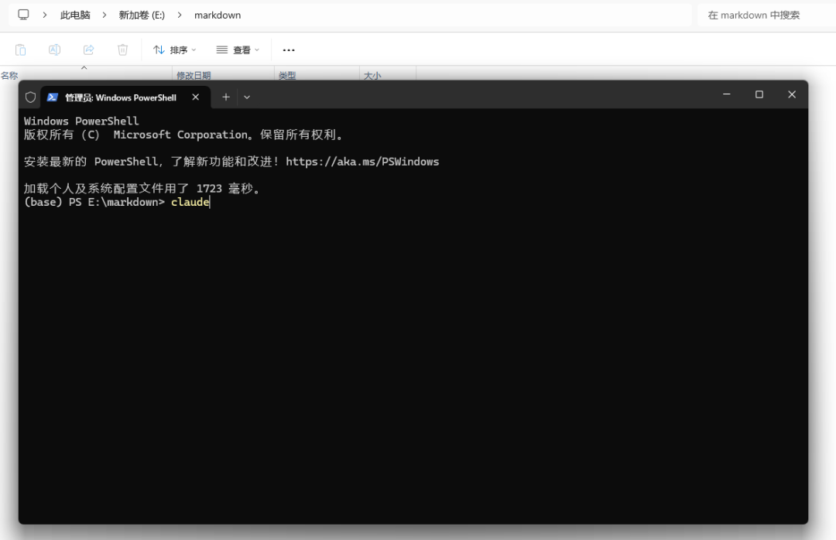836x540 pixels.
Task: Click the Explorer rename icon
Action: point(54,50)
